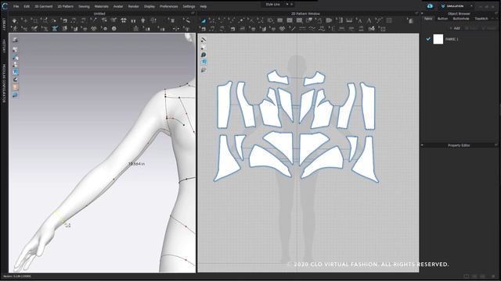Open the Sewing menu
501x281 pixels.
(x=84, y=6)
